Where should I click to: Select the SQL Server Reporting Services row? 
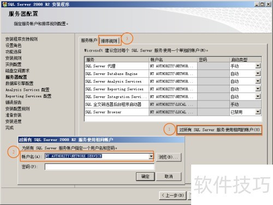(117, 89)
